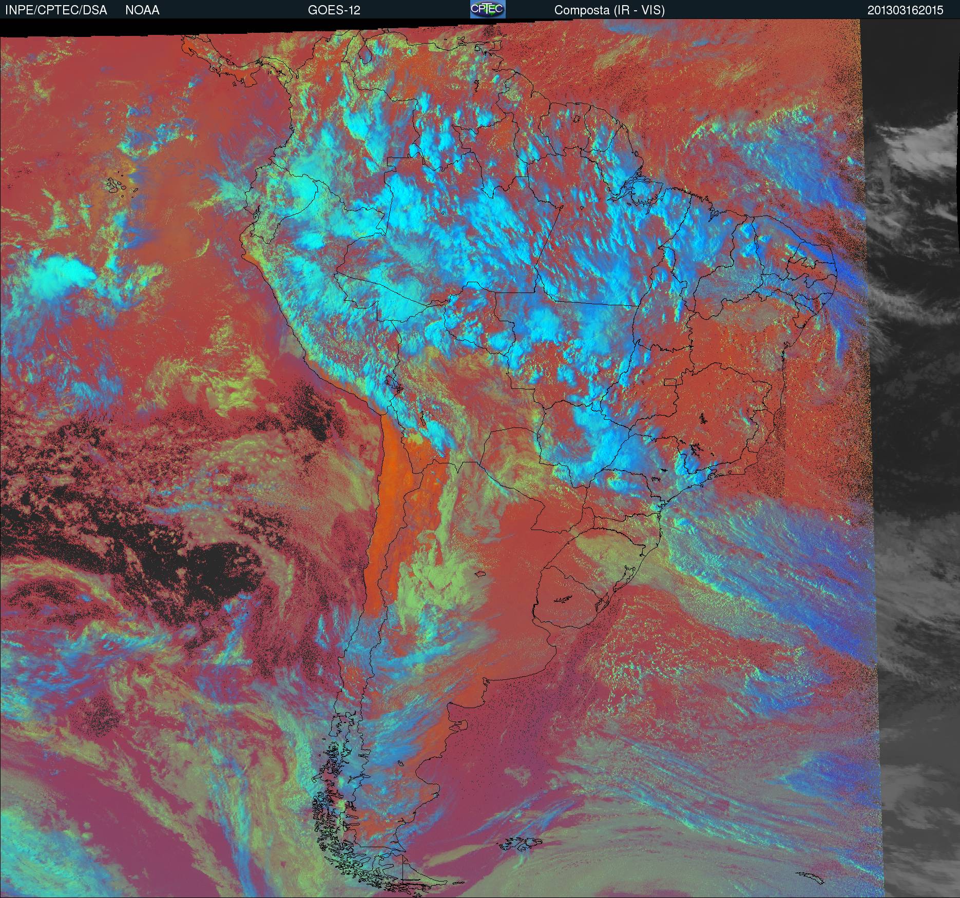Select the NOAA label in the header
The height and width of the screenshot is (898, 960).
142,10
